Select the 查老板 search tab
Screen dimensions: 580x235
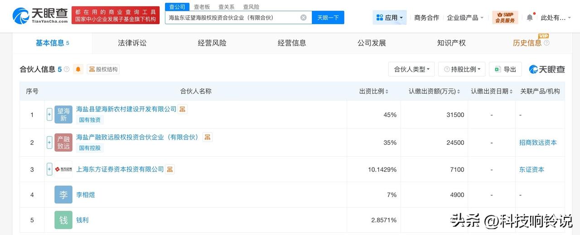[202, 7]
